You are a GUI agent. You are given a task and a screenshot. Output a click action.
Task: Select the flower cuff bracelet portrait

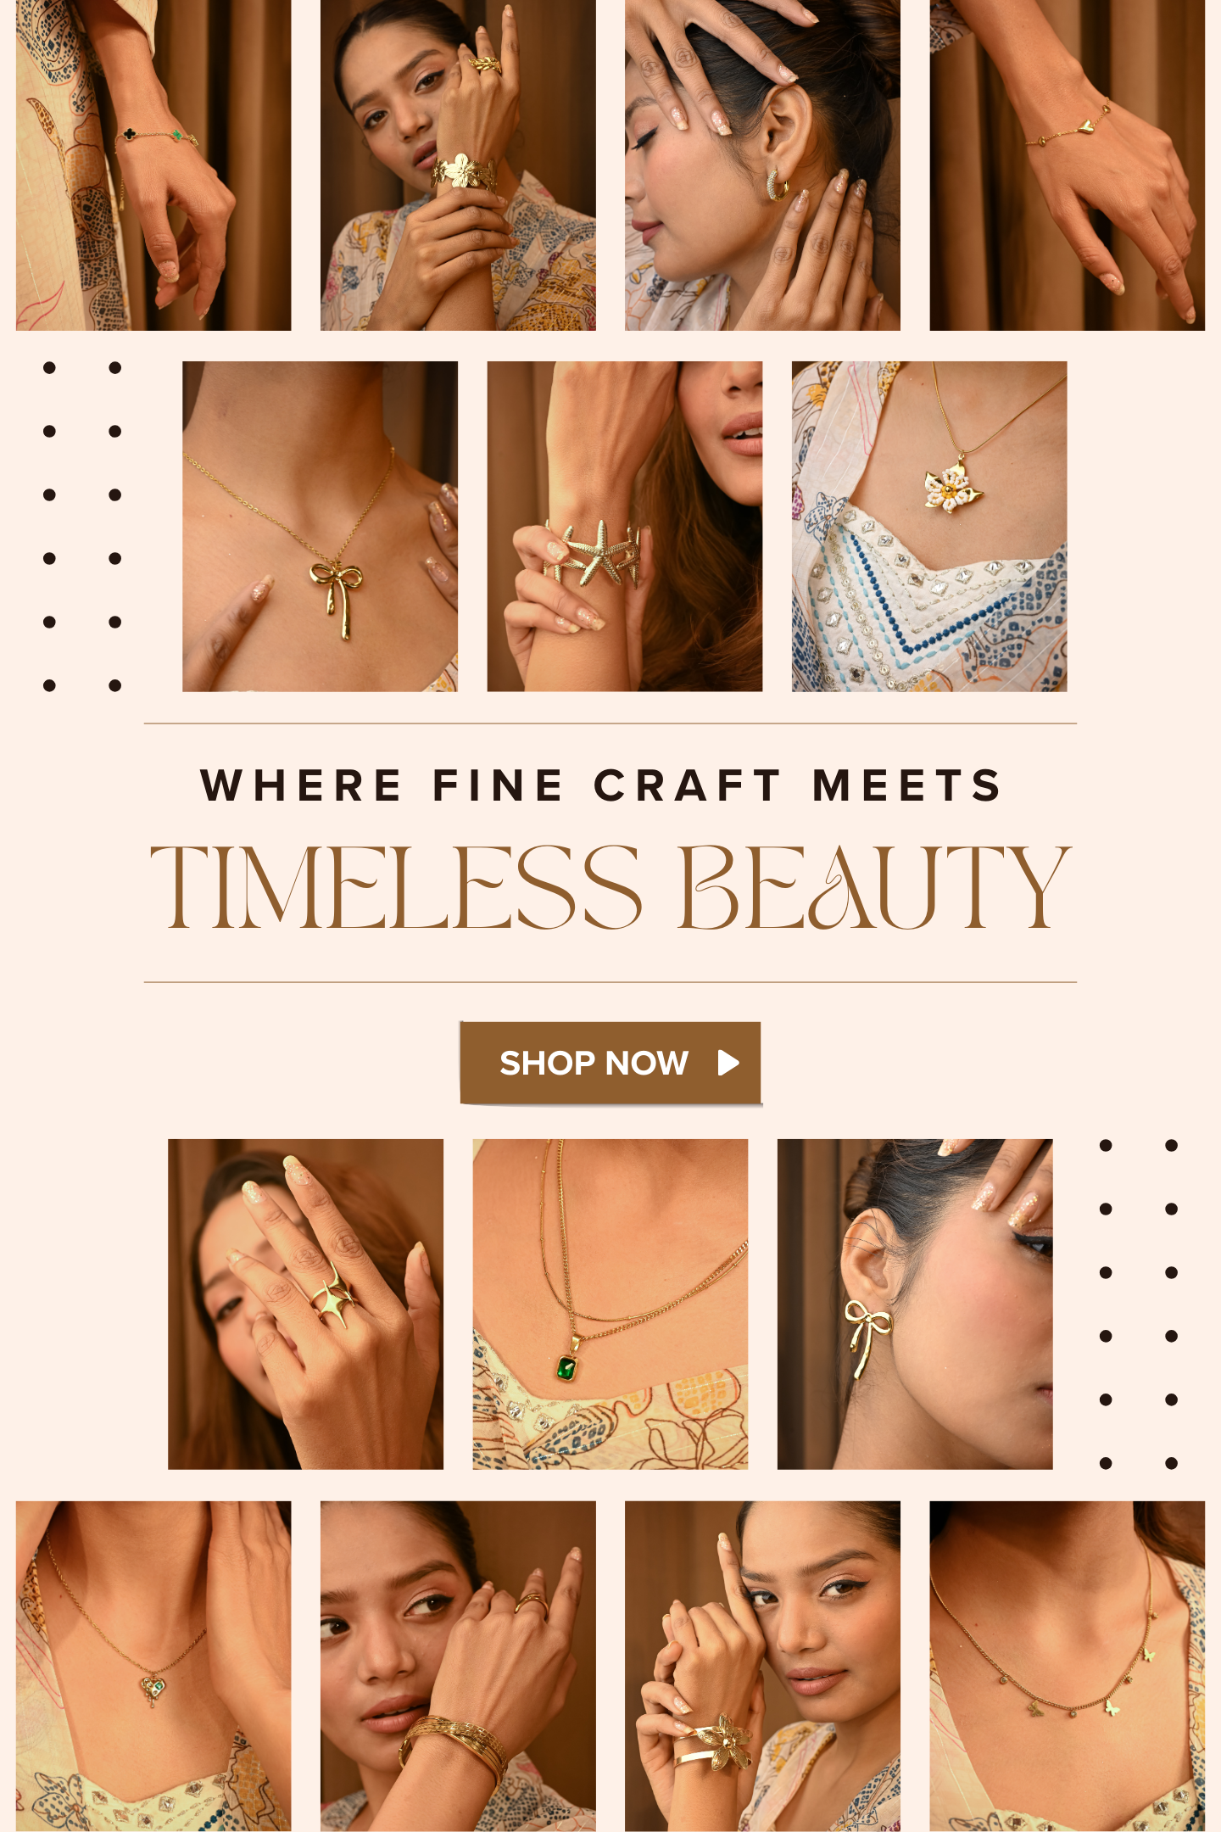click(x=762, y=1666)
